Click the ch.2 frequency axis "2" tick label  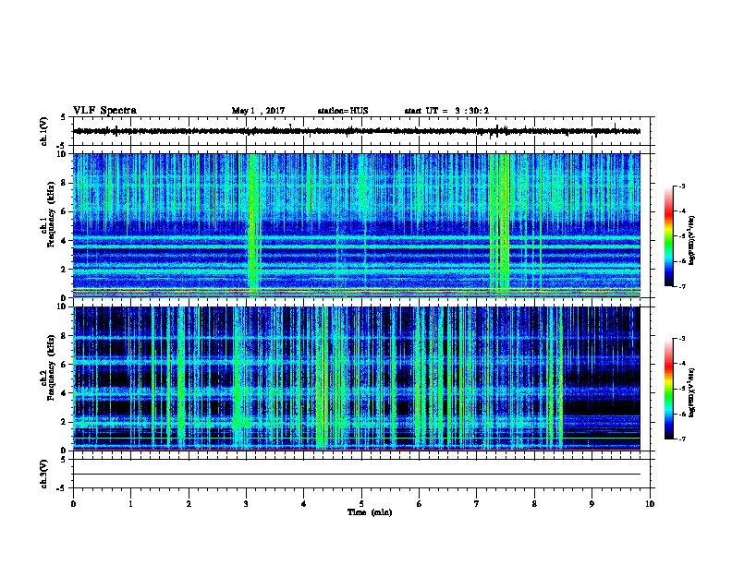click(x=64, y=422)
